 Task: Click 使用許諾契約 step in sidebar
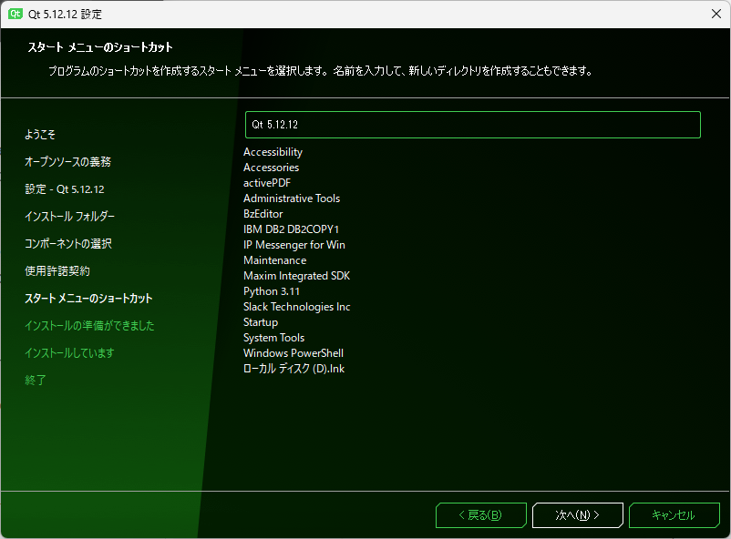click(x=57, y=270)
